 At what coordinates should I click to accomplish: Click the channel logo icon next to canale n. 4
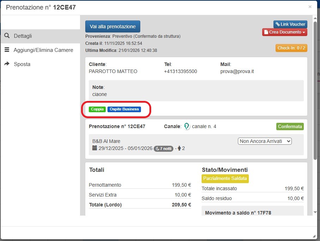coord(187,126)
